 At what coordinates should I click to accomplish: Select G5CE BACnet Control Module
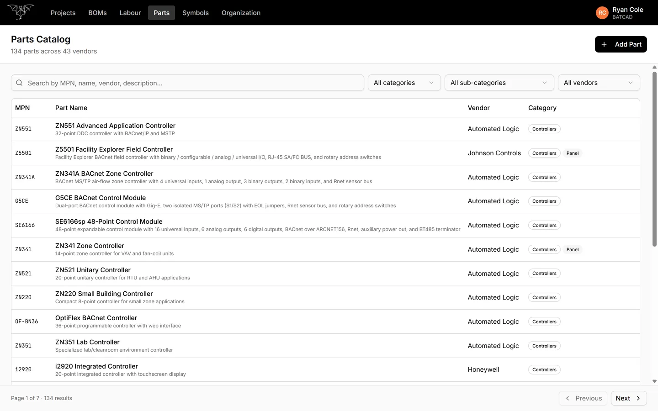pos(325,201)
